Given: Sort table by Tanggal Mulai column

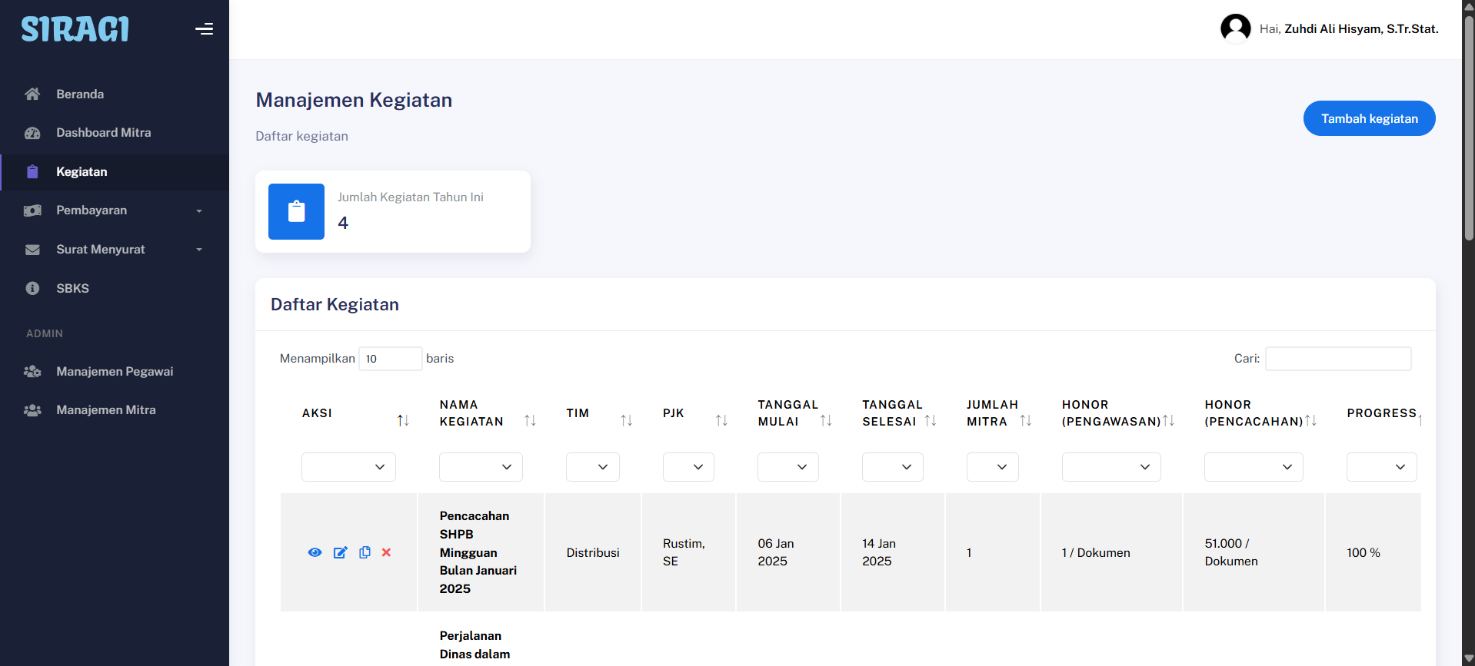Looking at the screenshot, I should pyautogui.click(x=826, y=420).
